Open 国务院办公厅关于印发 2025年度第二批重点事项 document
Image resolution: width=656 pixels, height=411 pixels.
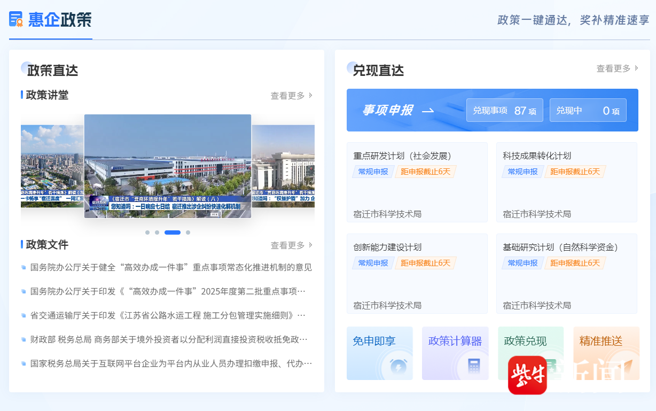[168, 291]
